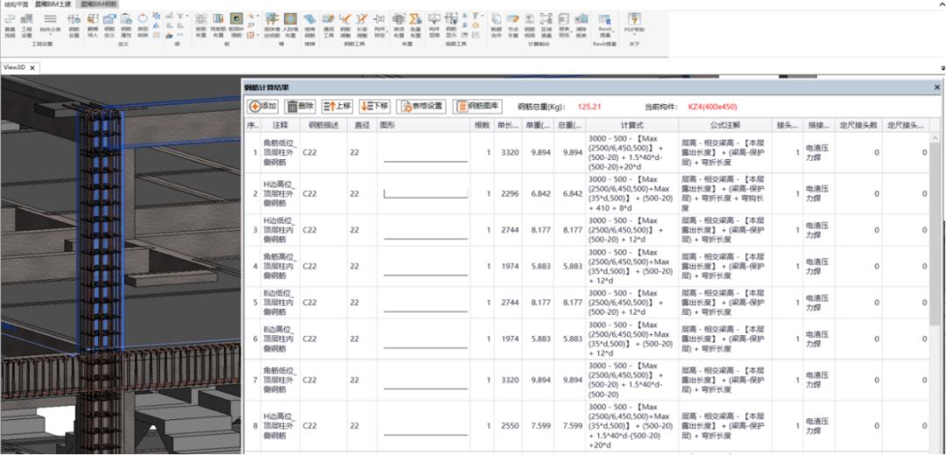Close the 钢筋计算结果 dialog
946x455 pixels.
tap(936, 87)
